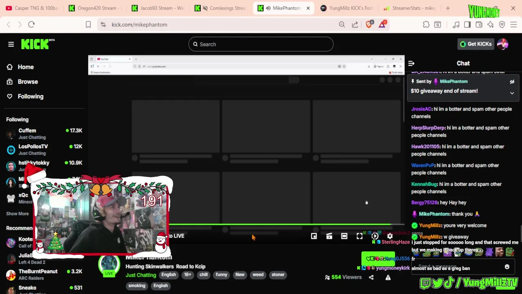Switch to Jacob93 Stream tab
The height and width of the screenshot is (294, 522).
click(158, 8)
